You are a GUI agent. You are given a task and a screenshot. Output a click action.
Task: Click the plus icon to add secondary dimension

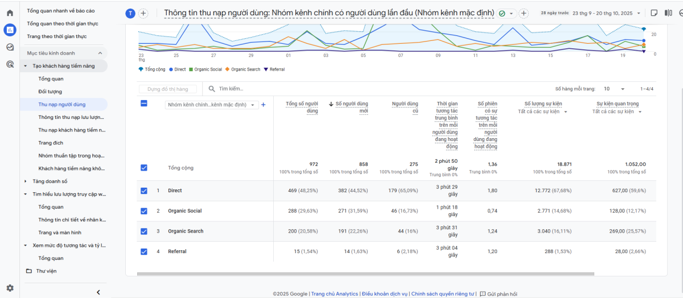(263, 105)
